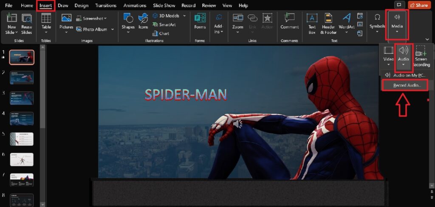Open the Record tab
This screenshot has width=435, height=207.
(x=188, y=5)
